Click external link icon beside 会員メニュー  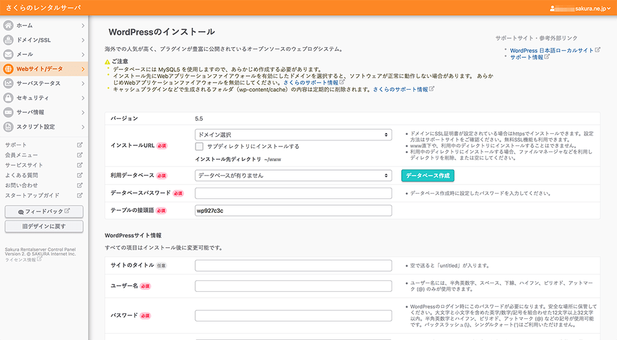click(80, 155)
